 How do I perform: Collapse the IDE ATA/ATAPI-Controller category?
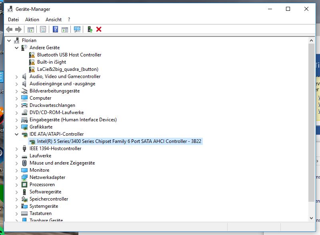[x=16, y=135]
